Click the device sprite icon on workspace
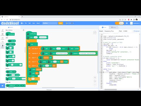The image size is (141, 106). (95, 32)
